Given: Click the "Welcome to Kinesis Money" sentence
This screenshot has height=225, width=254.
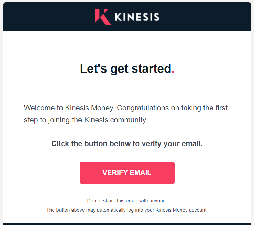Looking at the screenshot, I should click(69, 108).
